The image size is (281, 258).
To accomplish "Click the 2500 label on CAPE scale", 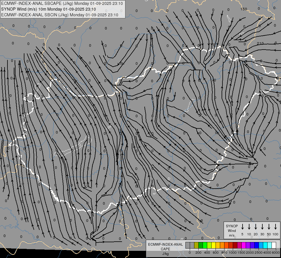I will coord(259,253).
